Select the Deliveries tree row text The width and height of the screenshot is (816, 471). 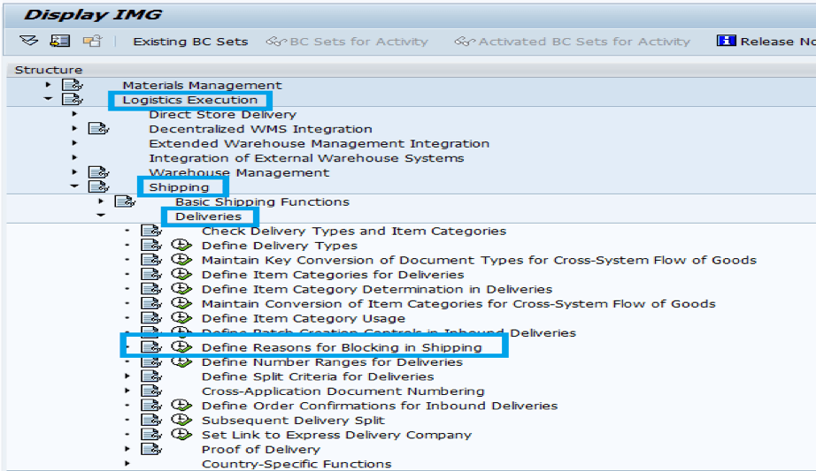pos(208,217)
